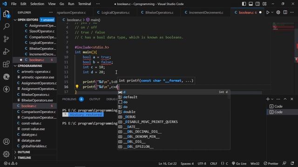
Task: Open the Edit menu
Action: point(23,4)
